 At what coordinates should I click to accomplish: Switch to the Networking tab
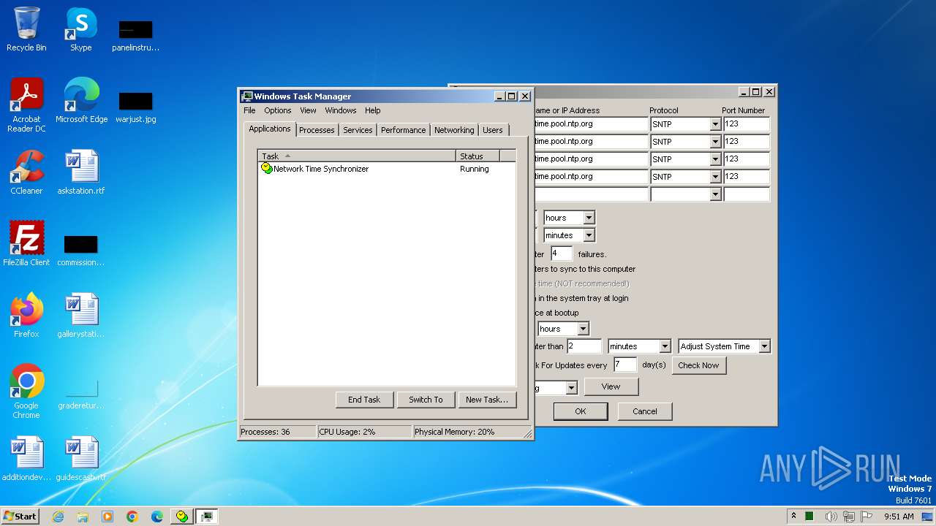454,130
